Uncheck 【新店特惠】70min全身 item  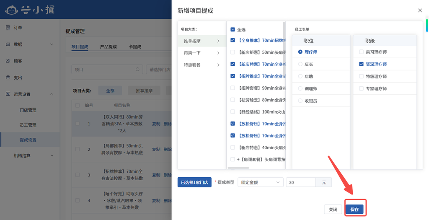(233, 64)
